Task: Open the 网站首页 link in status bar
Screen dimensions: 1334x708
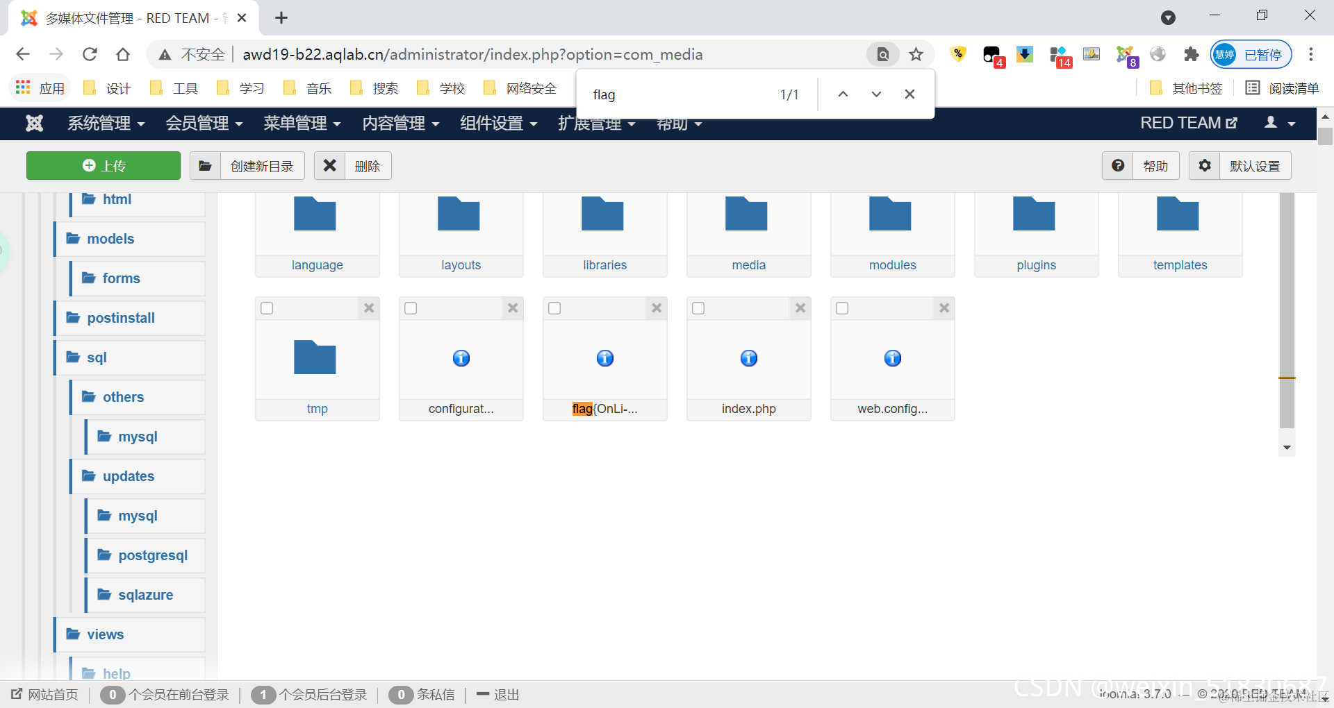Action: point(44,695)
